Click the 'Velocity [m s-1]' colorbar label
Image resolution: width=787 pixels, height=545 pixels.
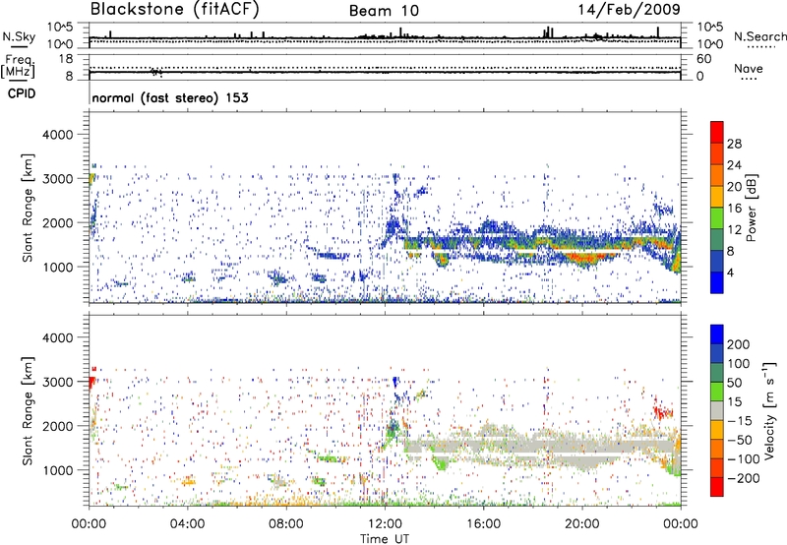pyautogui.click(x=768, y=410)
